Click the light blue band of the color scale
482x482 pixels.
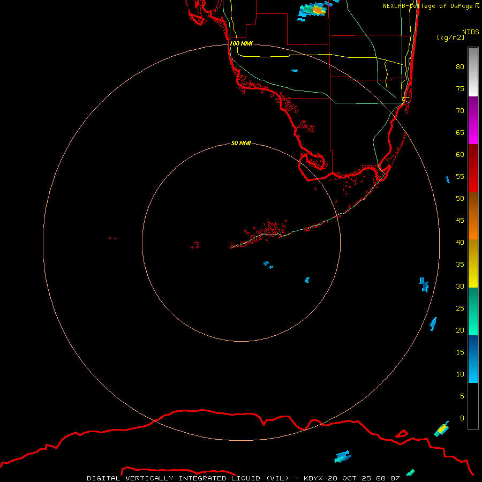tap(473, 359)
